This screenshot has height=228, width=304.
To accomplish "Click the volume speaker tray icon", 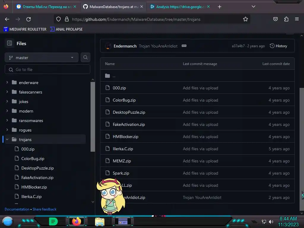I will tap(271, 221).
